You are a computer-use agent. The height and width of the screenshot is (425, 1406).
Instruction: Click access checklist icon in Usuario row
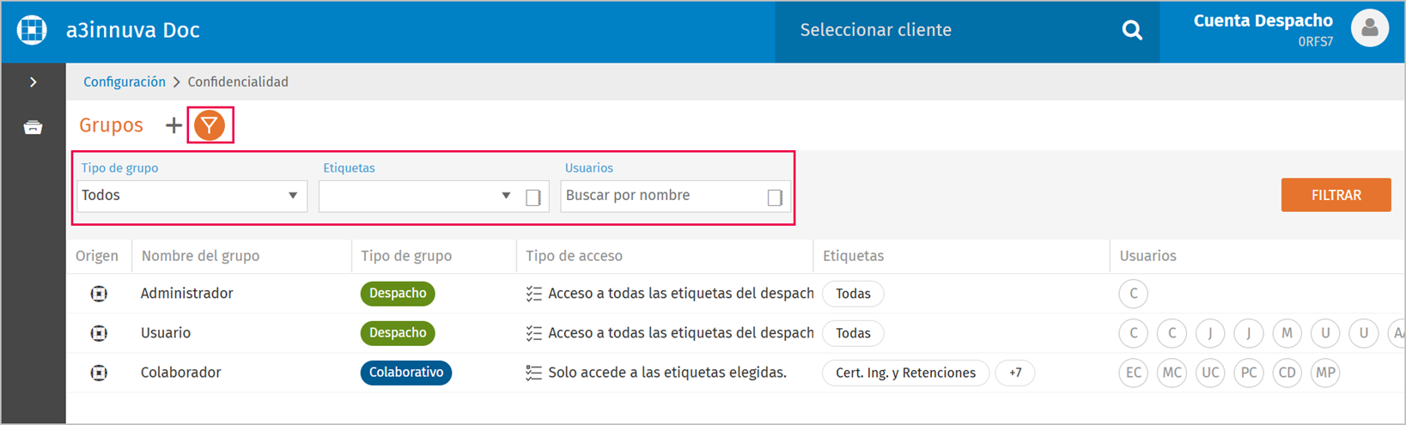[x=533, y=333]
